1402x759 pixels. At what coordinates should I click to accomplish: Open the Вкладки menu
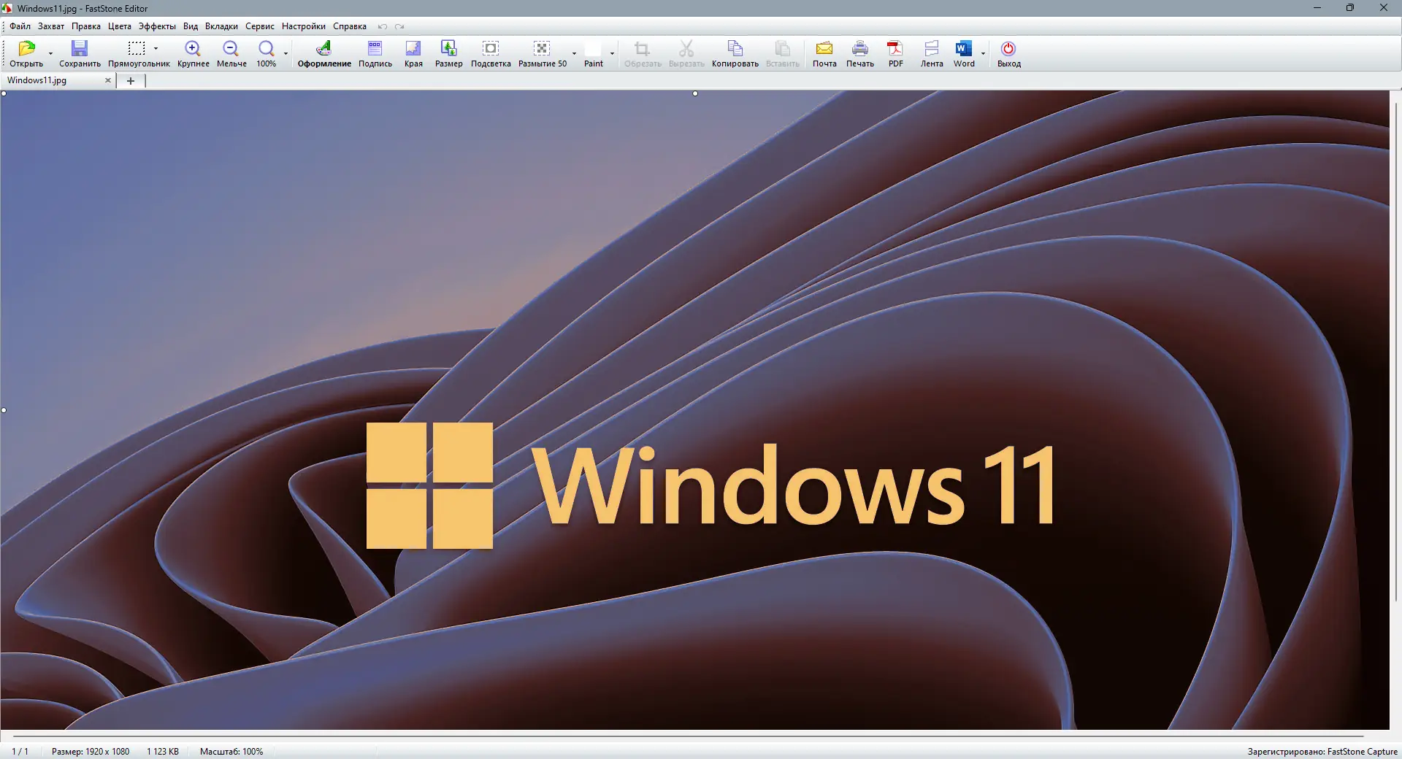221,26
